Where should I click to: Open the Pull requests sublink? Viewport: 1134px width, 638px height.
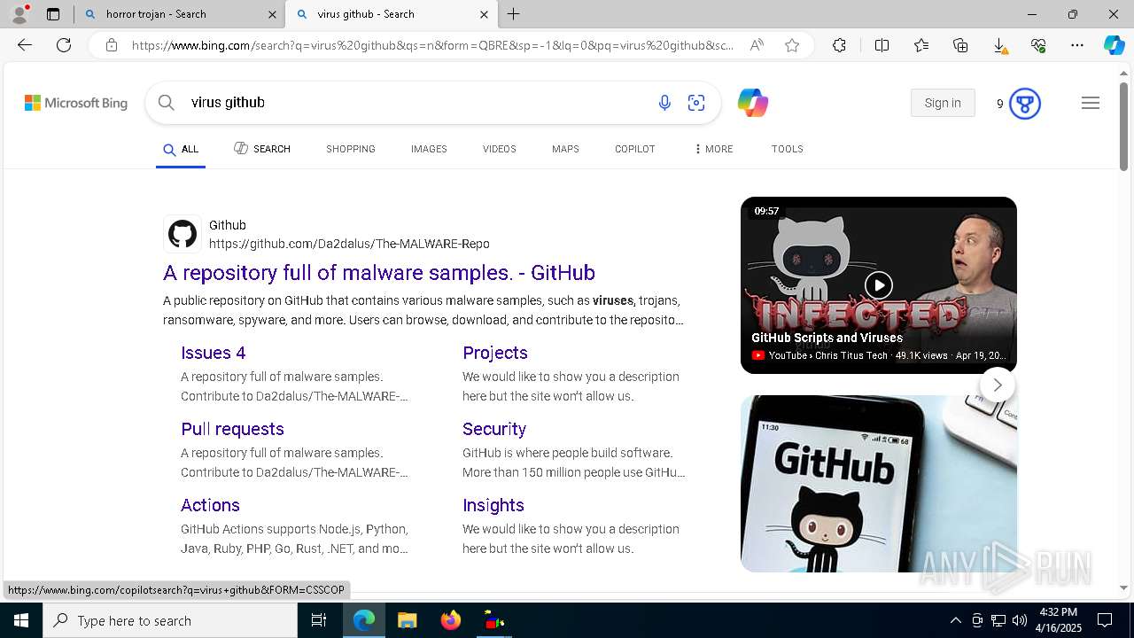[232, 429]
